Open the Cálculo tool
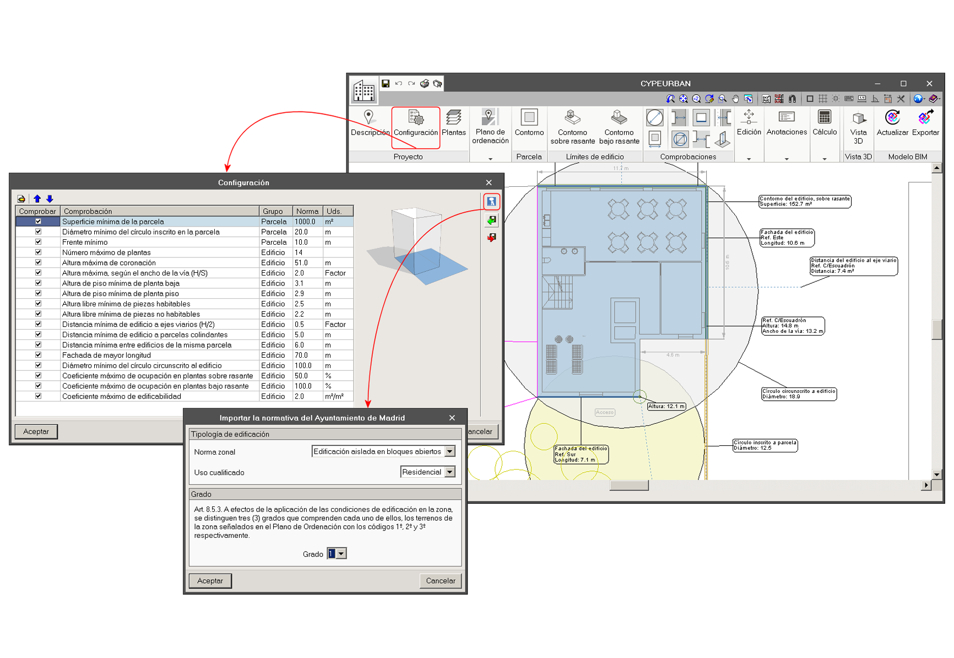Screen dimensions: 954x658 pos(824,123)
